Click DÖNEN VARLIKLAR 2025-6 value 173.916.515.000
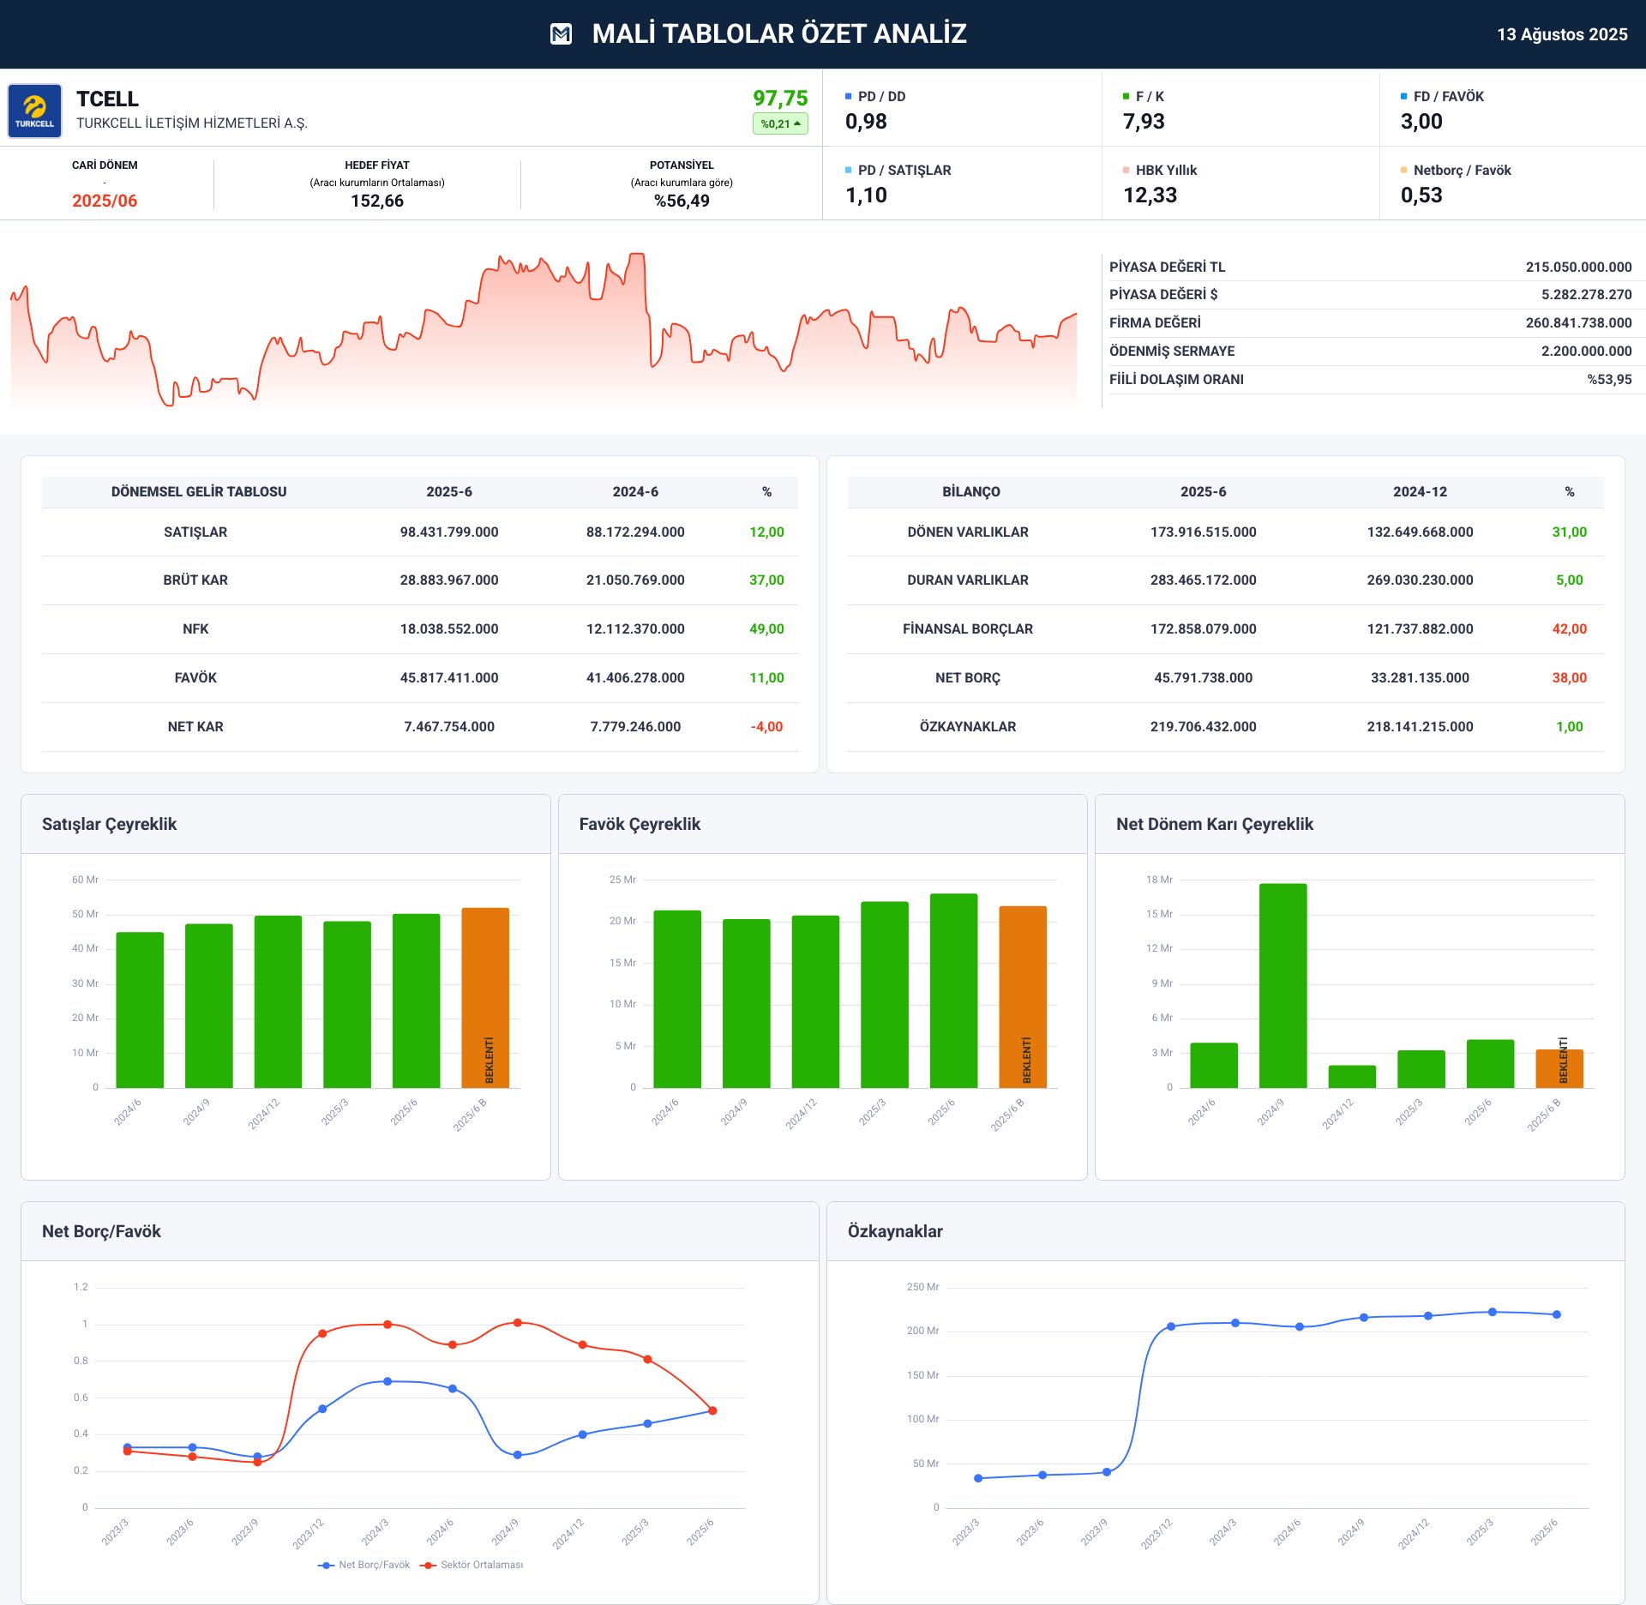 (x=1203, y=532)
